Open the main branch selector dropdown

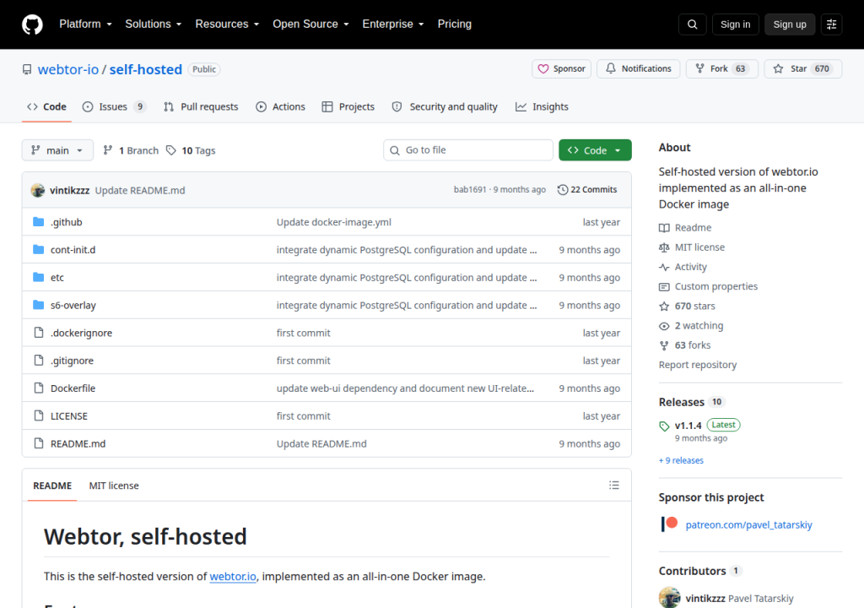pyautogui.click(x=57, y=150)
